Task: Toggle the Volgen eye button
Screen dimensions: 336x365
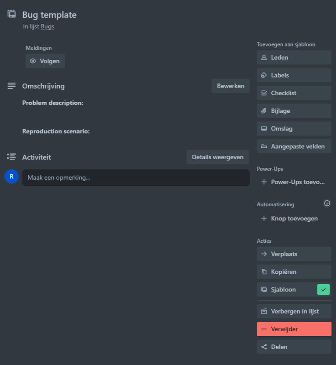Action: point(45,61)
